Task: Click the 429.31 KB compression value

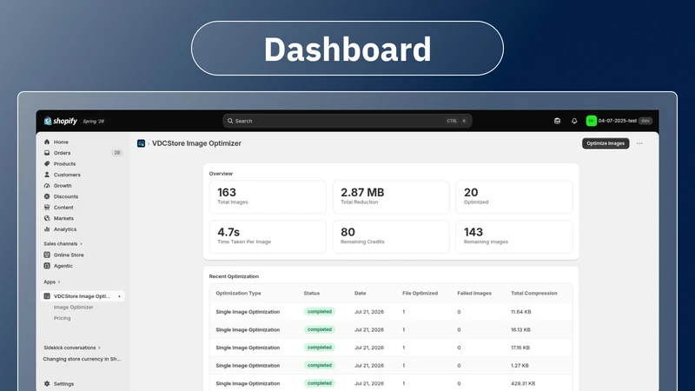Action: (x=523, y=383)
